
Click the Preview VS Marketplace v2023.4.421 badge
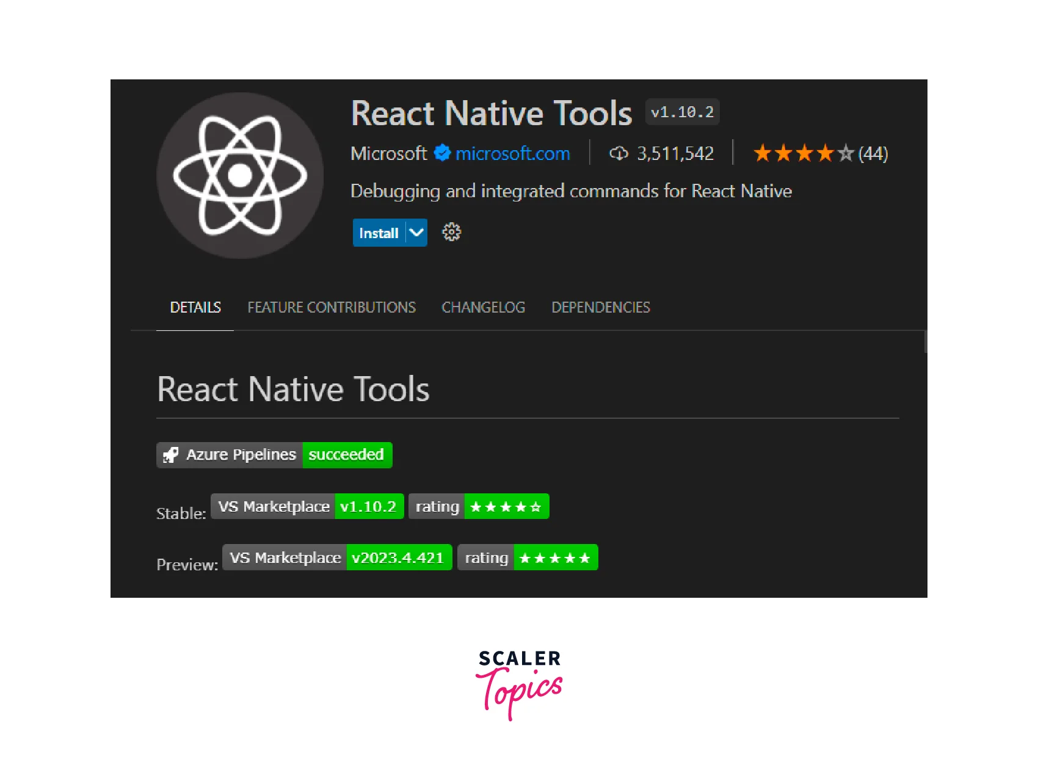337,558
